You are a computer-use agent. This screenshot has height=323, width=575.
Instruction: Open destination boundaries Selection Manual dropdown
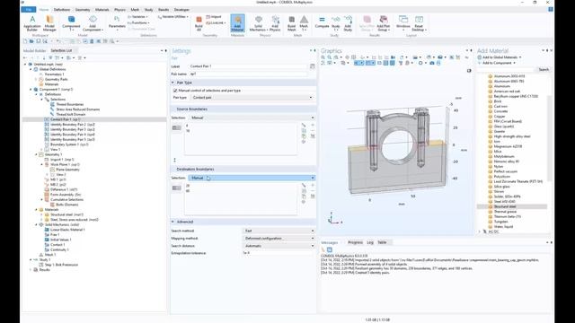[252, 178]
